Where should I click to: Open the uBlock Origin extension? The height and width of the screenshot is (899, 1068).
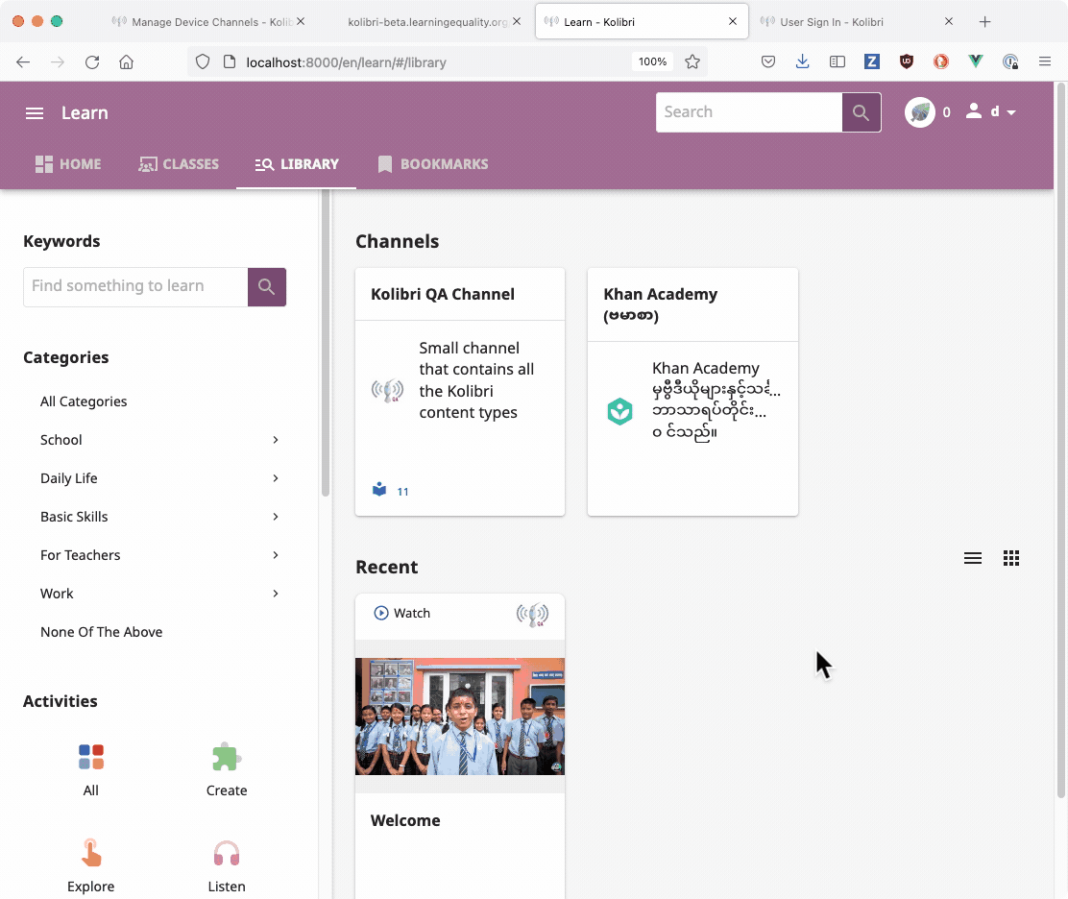coord(907,62)
